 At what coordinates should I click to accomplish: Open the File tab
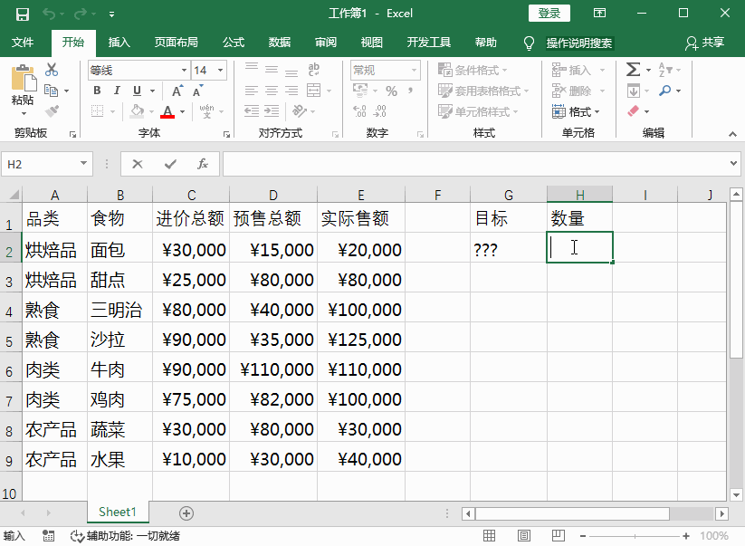(x=23, y=43)
